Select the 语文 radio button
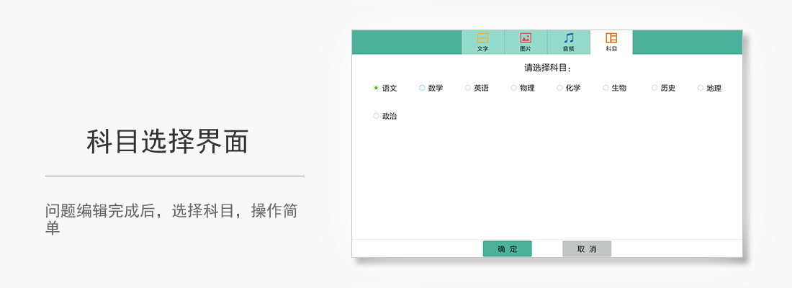This screenshot has width=792, height=288. click(376, 88)
